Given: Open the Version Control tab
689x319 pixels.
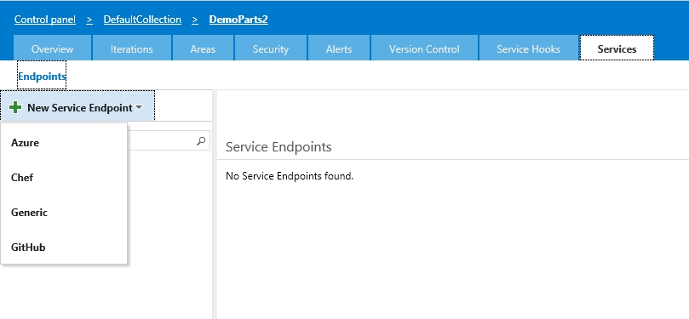Looking at the screenshot, I should tap(424, 48).
